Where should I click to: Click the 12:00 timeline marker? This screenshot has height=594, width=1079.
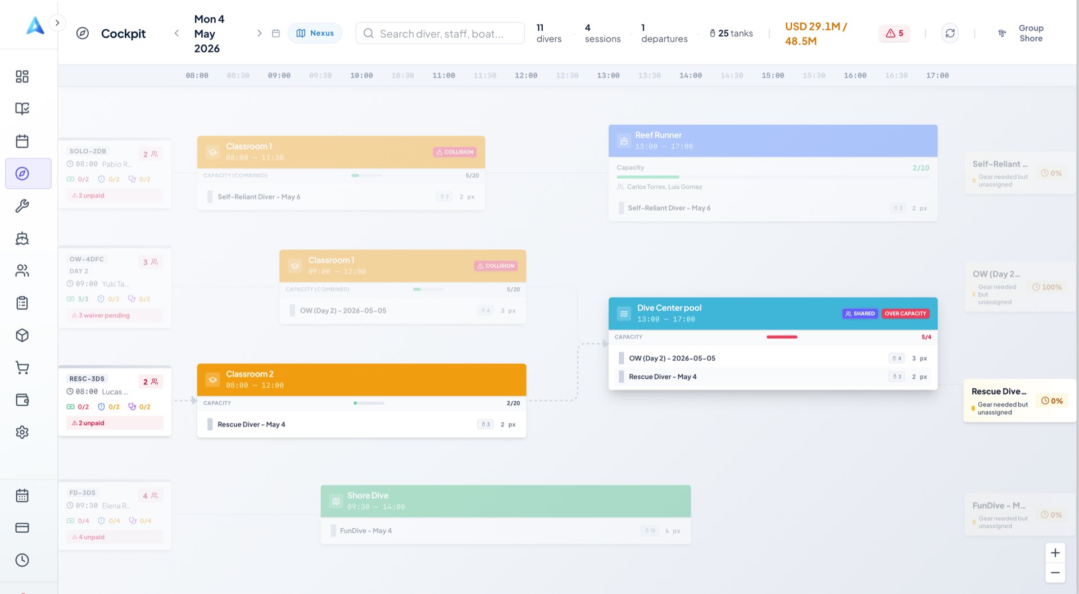tap(526, 75)
